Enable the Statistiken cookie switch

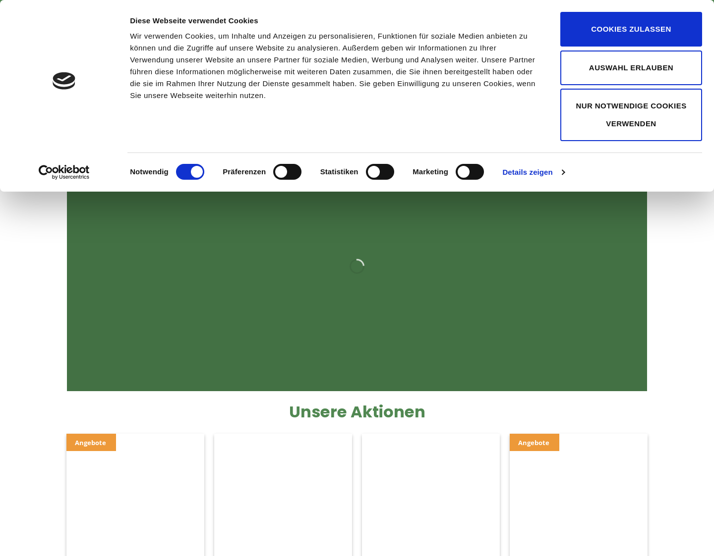pyautogui.click(x=380, y=172)
